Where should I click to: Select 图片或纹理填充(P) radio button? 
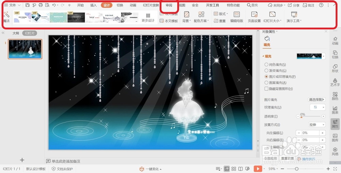(266, 77)
